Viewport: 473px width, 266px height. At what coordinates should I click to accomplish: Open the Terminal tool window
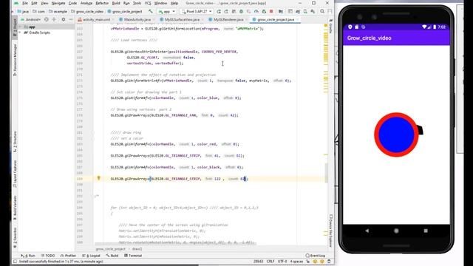[133, 256]
